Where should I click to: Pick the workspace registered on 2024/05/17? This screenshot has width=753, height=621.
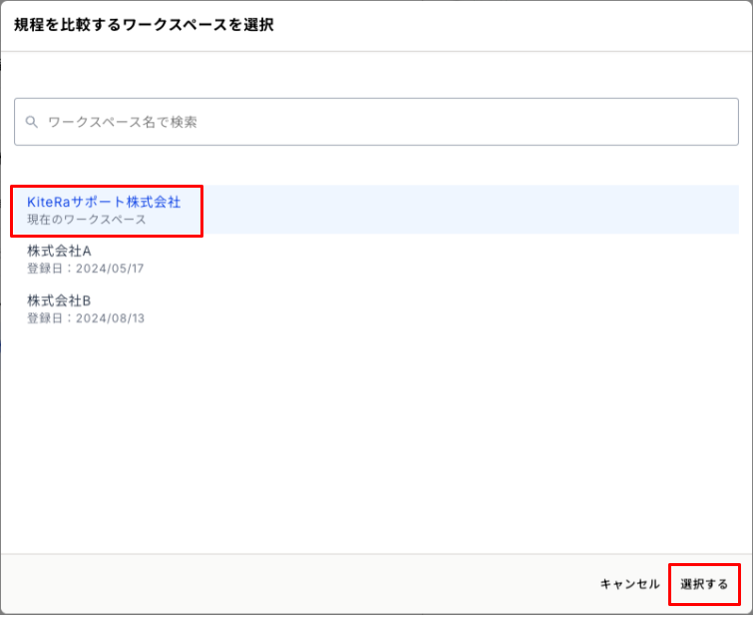[376, 259]
